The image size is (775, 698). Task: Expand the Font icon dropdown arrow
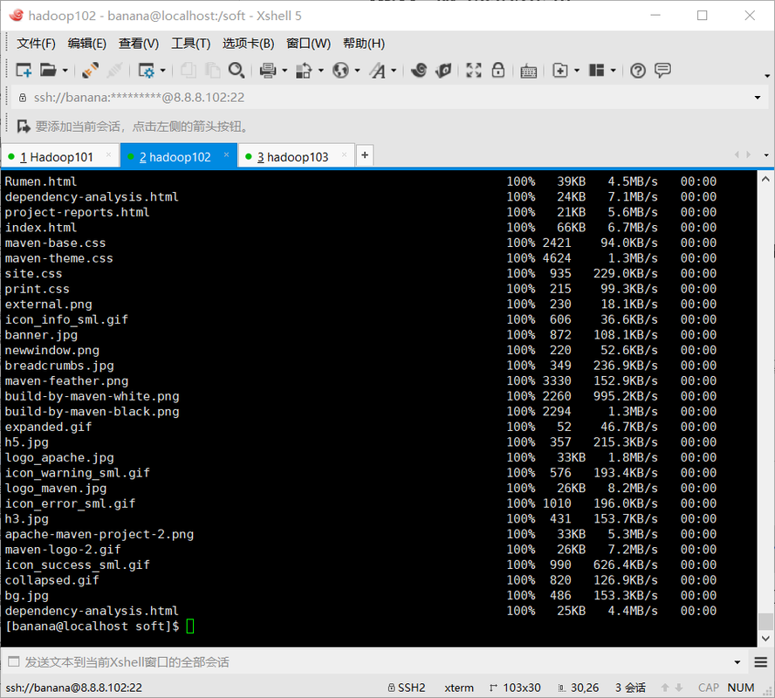point(394,71)
